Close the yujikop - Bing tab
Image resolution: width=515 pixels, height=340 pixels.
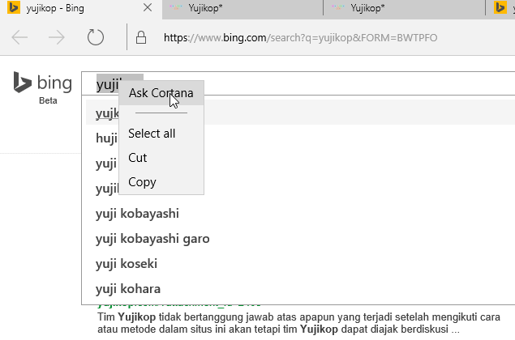[148, 7]
